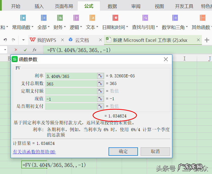Click the green checkmark confirm-entry icon

[x=25, y=50]
